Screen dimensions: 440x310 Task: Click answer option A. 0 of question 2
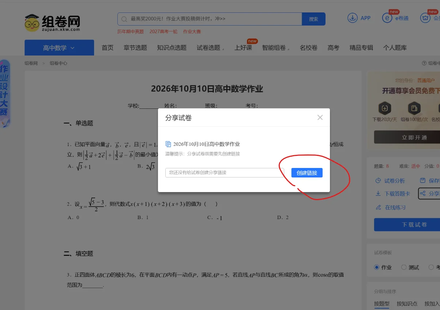pos(74,218)
